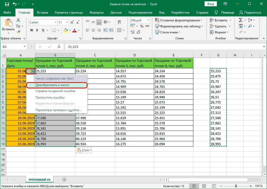Click the AutoSum sigma icon
This screenshot has width=267, height=189.
(241, 20)
